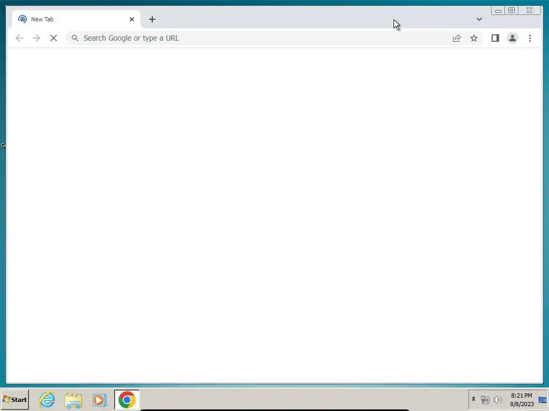Go forward using the forward arrow
Image resolution: width=549 pixels, height=411 pixels.
point(36,38)
